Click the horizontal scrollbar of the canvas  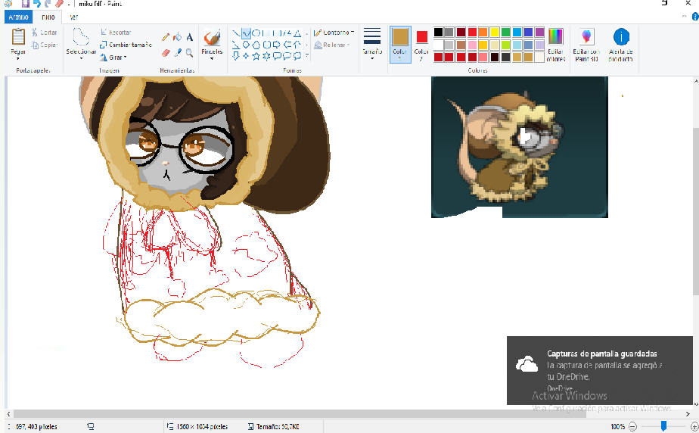[x=300, y=414]
